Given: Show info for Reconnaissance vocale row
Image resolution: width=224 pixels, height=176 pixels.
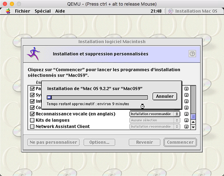Looking at the screenshot, I should tap(186, 114).
